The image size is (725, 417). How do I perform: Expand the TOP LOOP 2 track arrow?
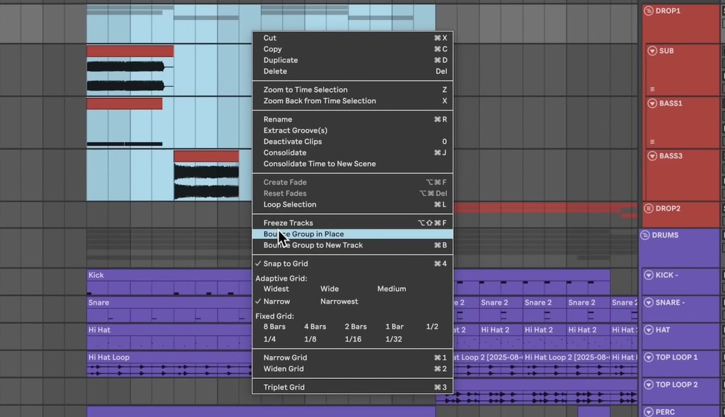click(649, 385)
